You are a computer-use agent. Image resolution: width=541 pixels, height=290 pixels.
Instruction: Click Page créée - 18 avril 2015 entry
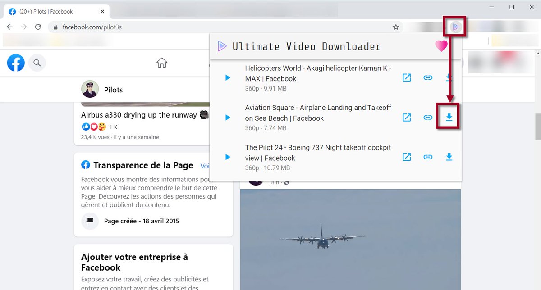(141, 221)
